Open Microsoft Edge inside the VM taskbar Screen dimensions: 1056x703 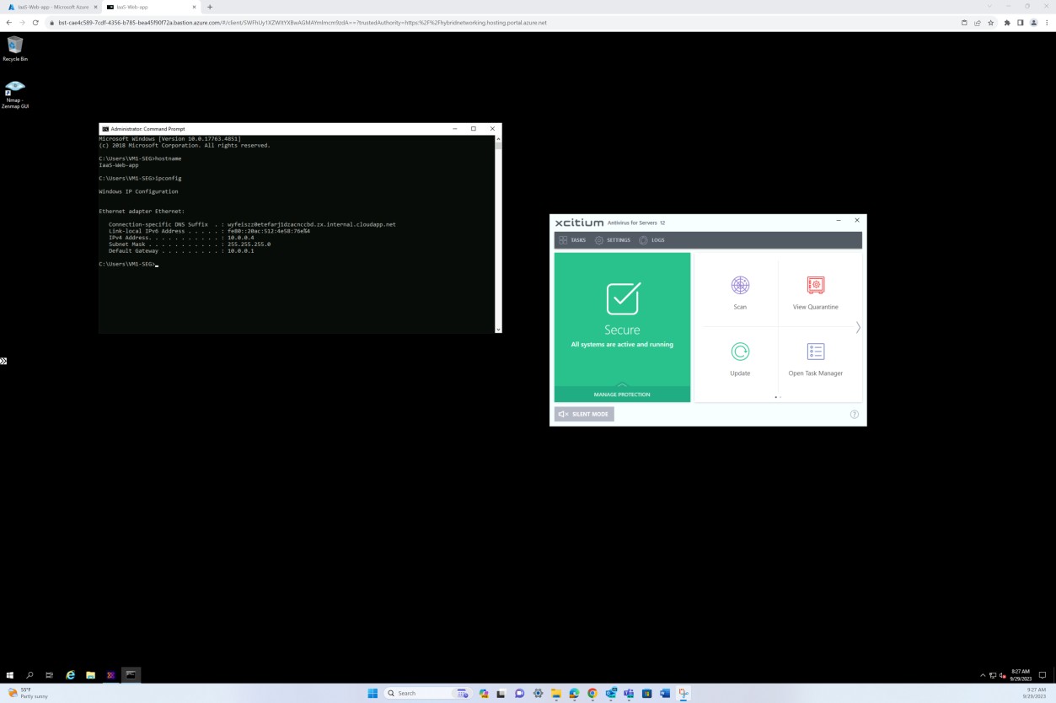tap(70, 674)
